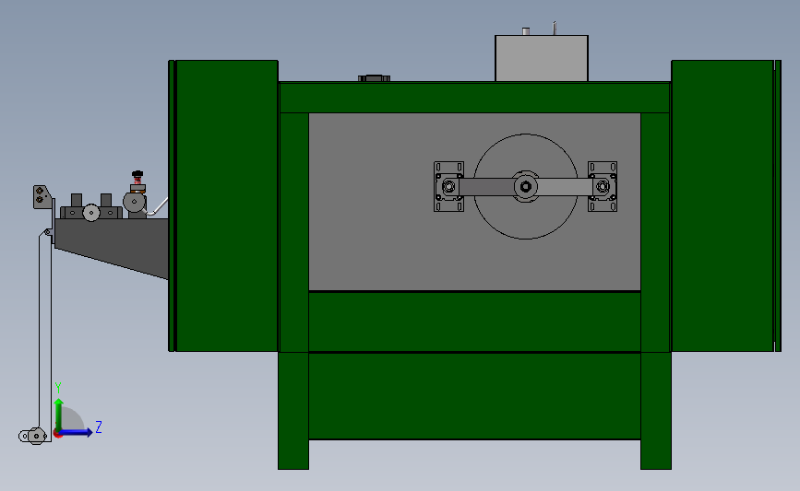The width and height of the screenshot is (800, 491).
Task: Select the right bearing block on the crossbar
Action: [603, 186]
